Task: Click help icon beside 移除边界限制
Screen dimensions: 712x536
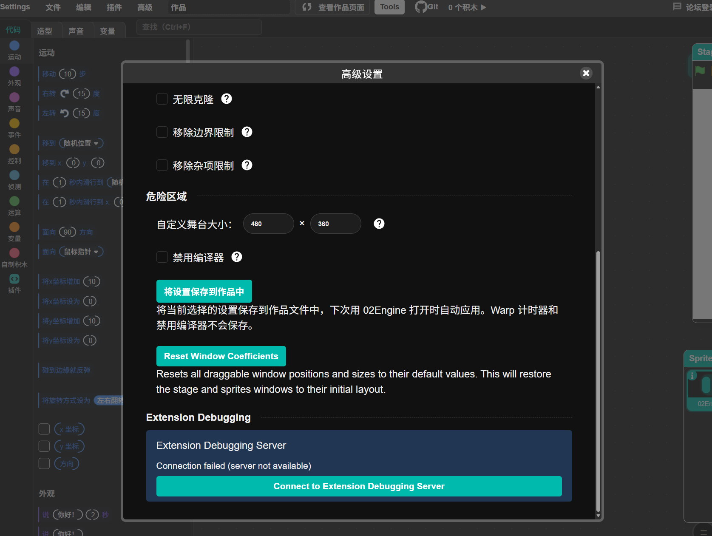Action: (247, 132)
